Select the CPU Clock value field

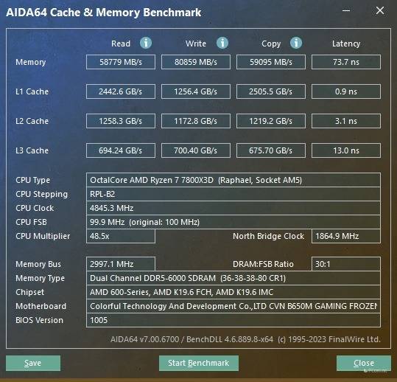pos(233,208)
